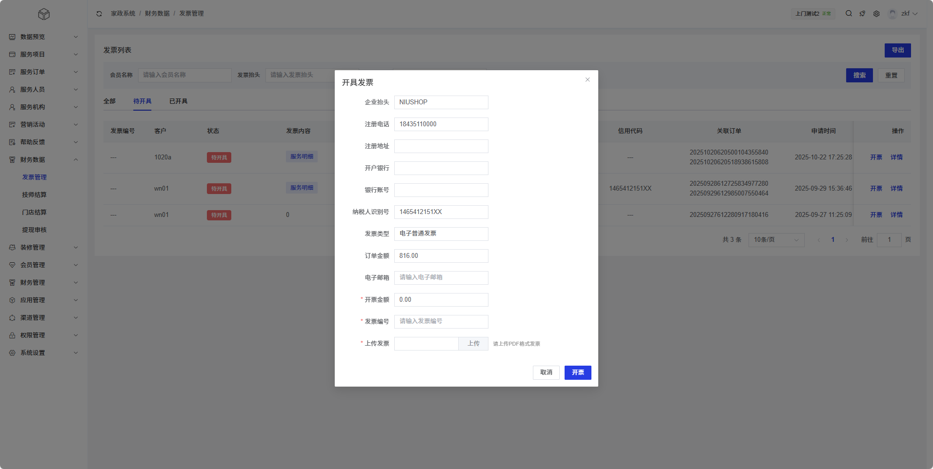933x469 pixels.
Task: Click the 电子邮箱 input field
Action: pos(441,278)
